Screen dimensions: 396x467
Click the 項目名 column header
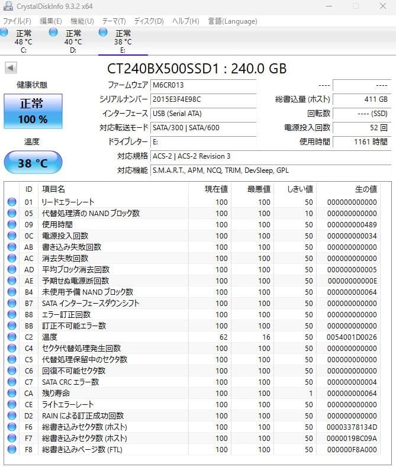pos(113,189)
